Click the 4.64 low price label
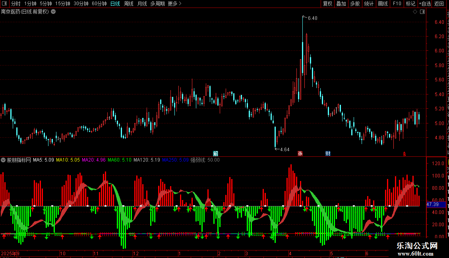Viewport: 449px width, 258px height. [284, 150]
